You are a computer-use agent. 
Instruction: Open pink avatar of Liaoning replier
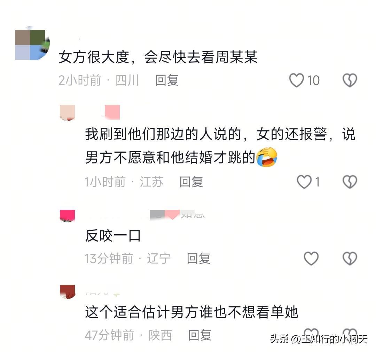pyautogui.click(x=68, y=216)
